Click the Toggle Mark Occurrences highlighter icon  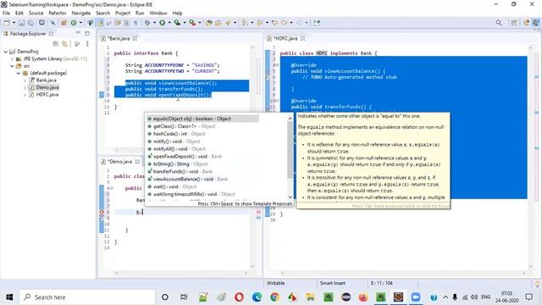(100, 23)
